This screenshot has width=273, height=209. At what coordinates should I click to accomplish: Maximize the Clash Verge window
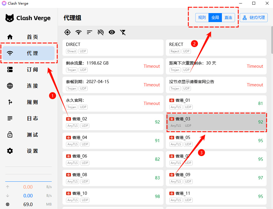(254, 3)
